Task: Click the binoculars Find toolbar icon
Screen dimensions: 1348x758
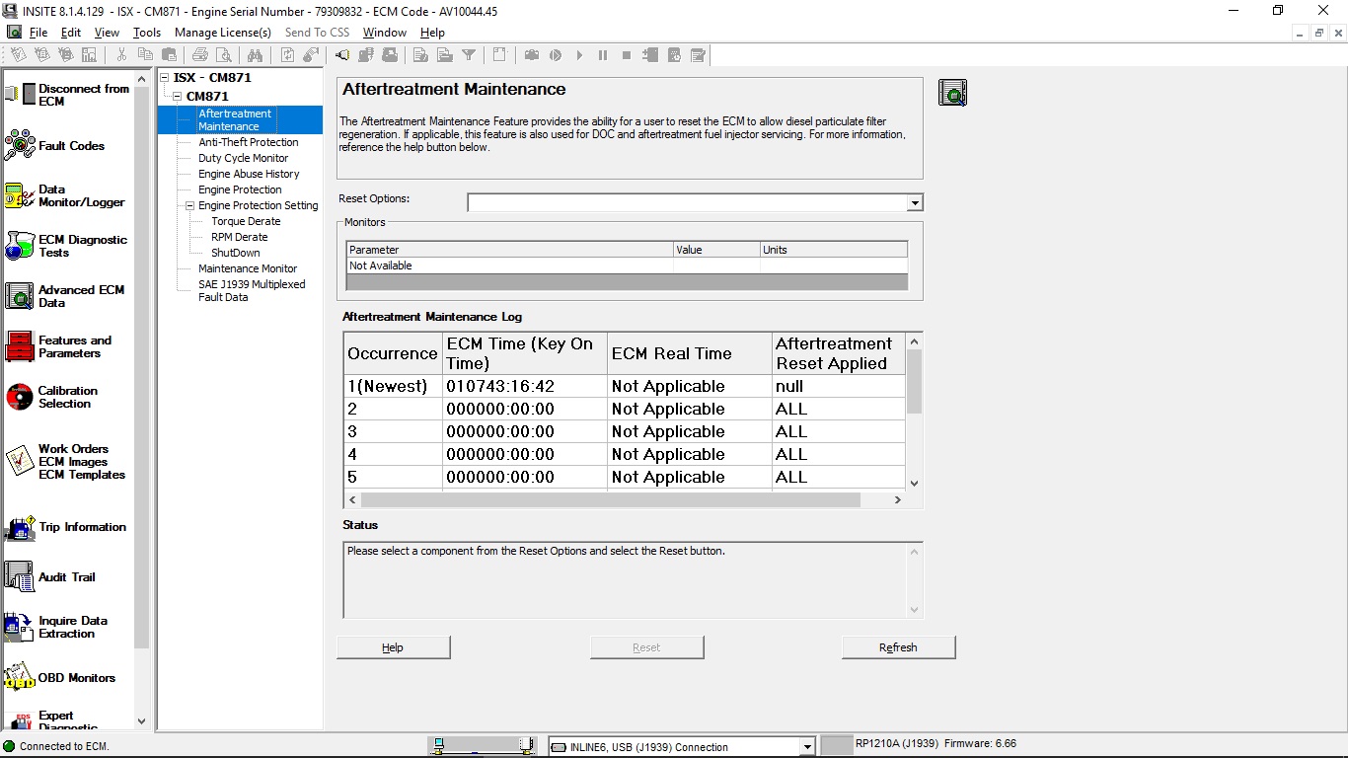Action: point(256,55)
